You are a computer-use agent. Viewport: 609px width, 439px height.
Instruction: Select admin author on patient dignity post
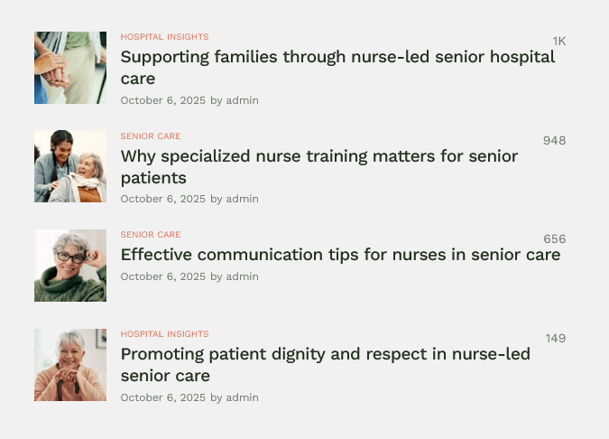pos(242,397)
